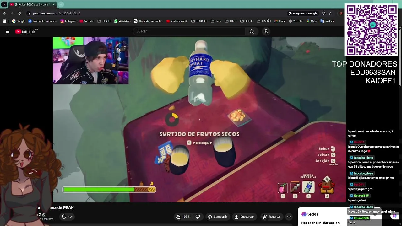This screenshot has height=226, width=402.
Task: Open the YouTube en TV bookmark
Action: pyautogui.click(x=177, y=21)
